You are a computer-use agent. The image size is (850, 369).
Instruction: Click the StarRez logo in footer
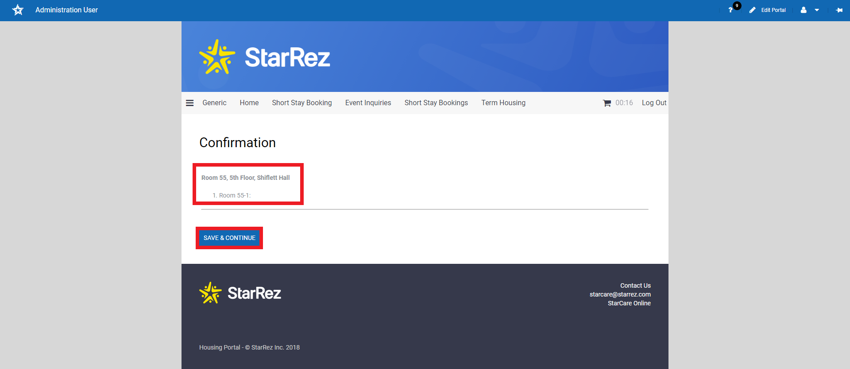point(240,293)
